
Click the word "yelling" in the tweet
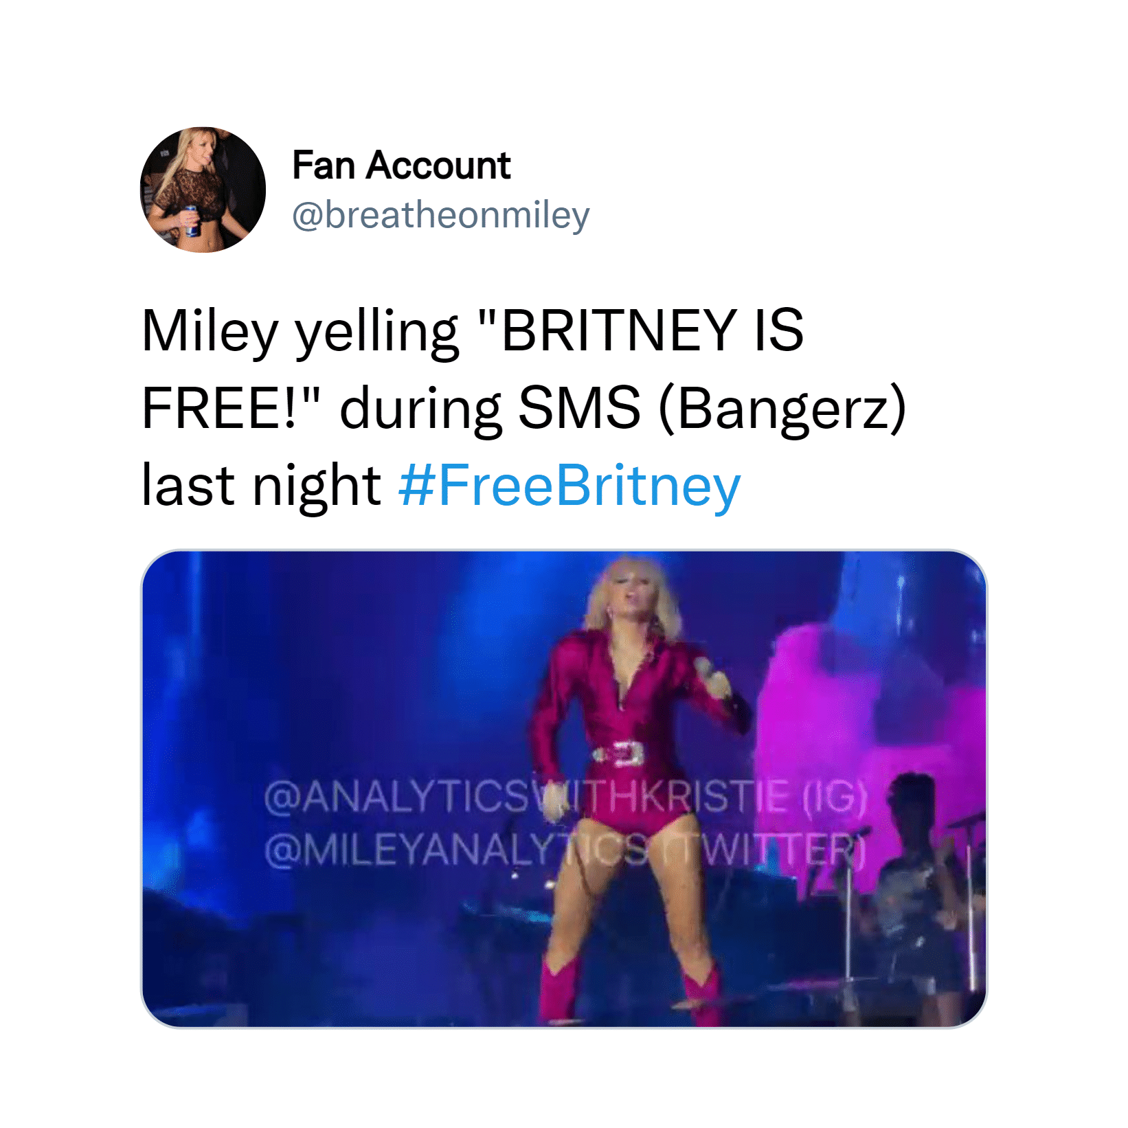tap(377, 331)
